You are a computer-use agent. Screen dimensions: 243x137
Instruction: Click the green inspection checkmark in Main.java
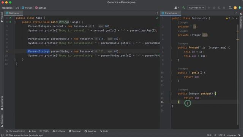coord(157,18)
